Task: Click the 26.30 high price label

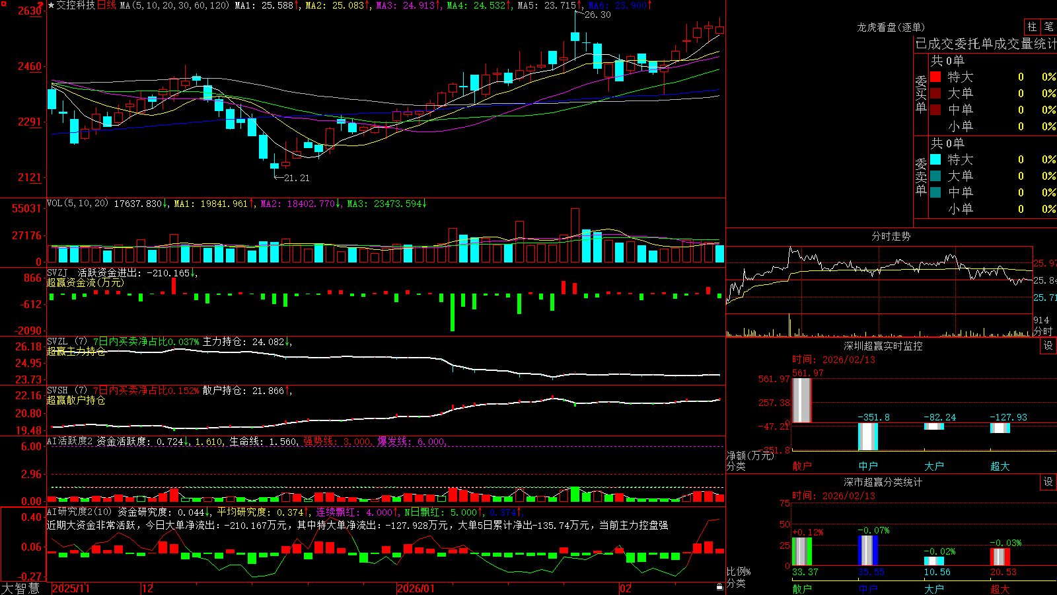Action: click(598, 15)
